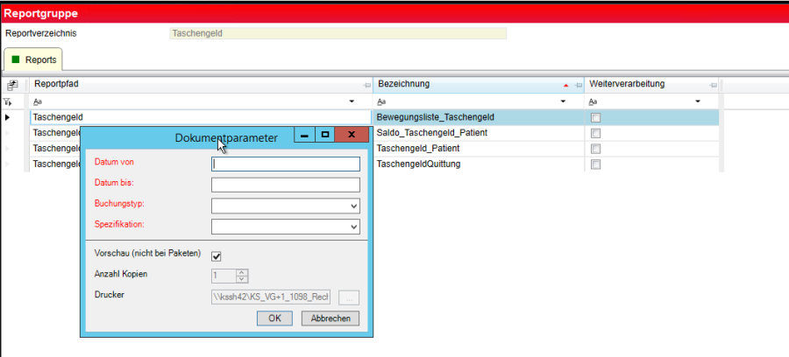
Task: Click the filter row funnel icon
Action: pyautogui.click(x=7, y=101)
